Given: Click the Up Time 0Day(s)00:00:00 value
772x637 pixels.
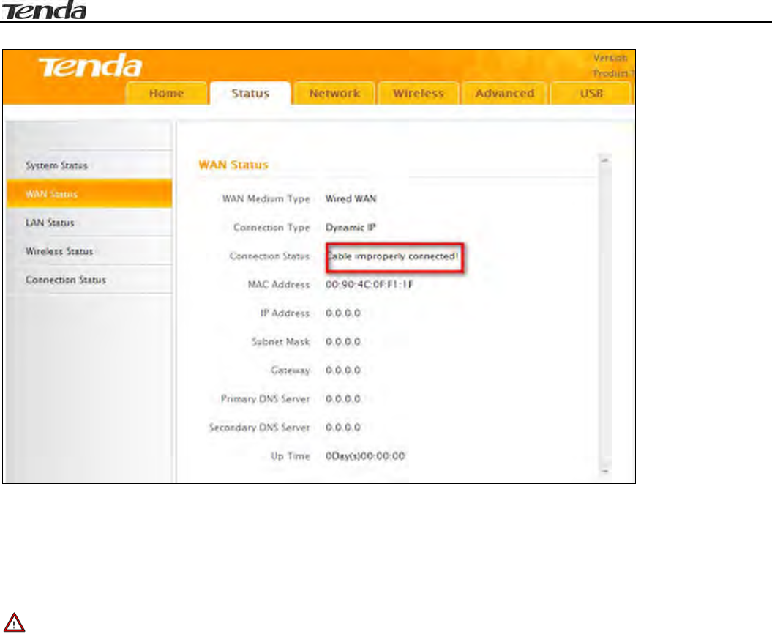Looking at the screenshot, I should [x=365, y=455].
